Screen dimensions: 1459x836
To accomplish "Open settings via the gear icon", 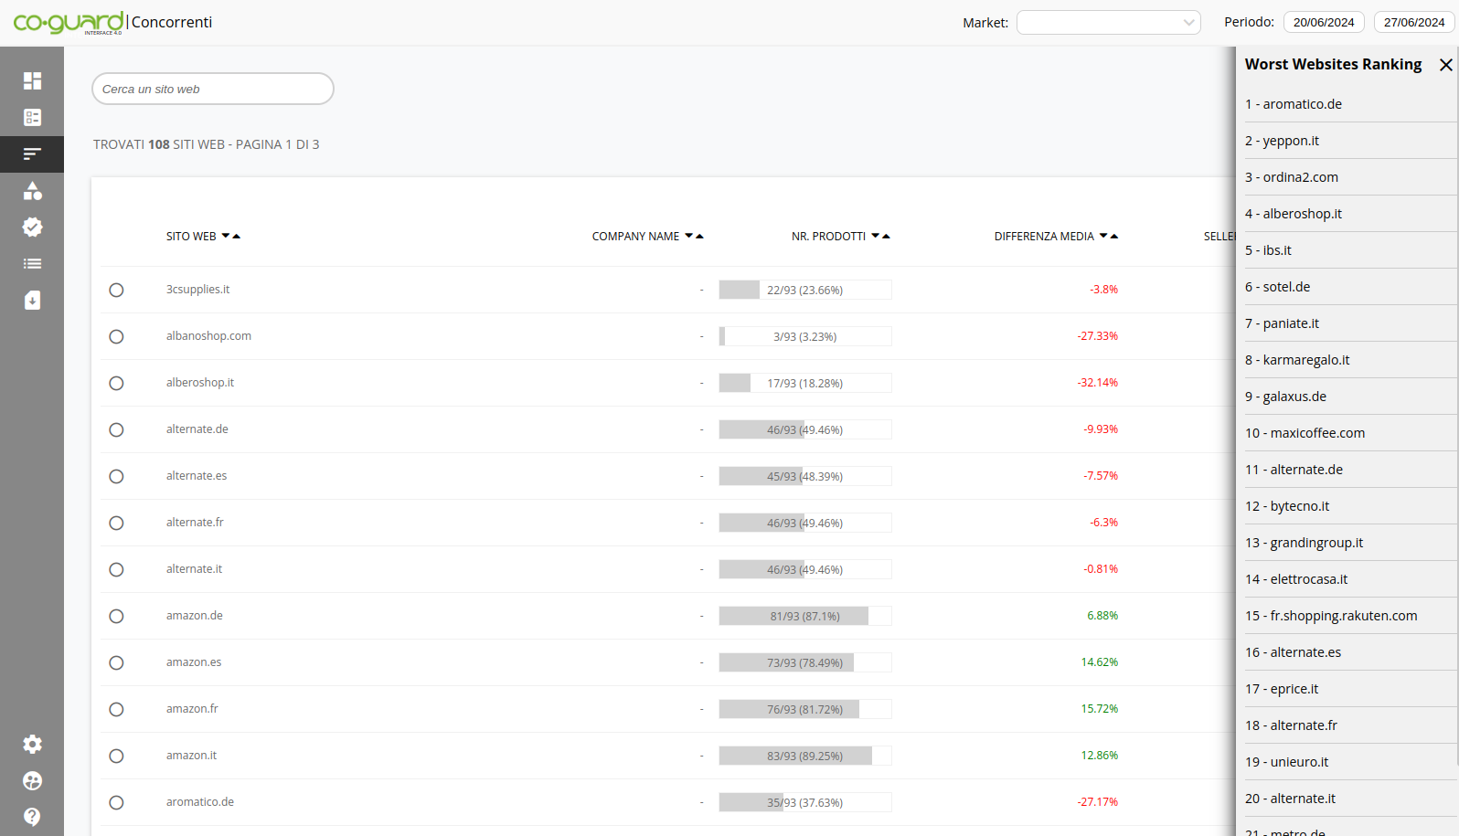I will point(32,745).
